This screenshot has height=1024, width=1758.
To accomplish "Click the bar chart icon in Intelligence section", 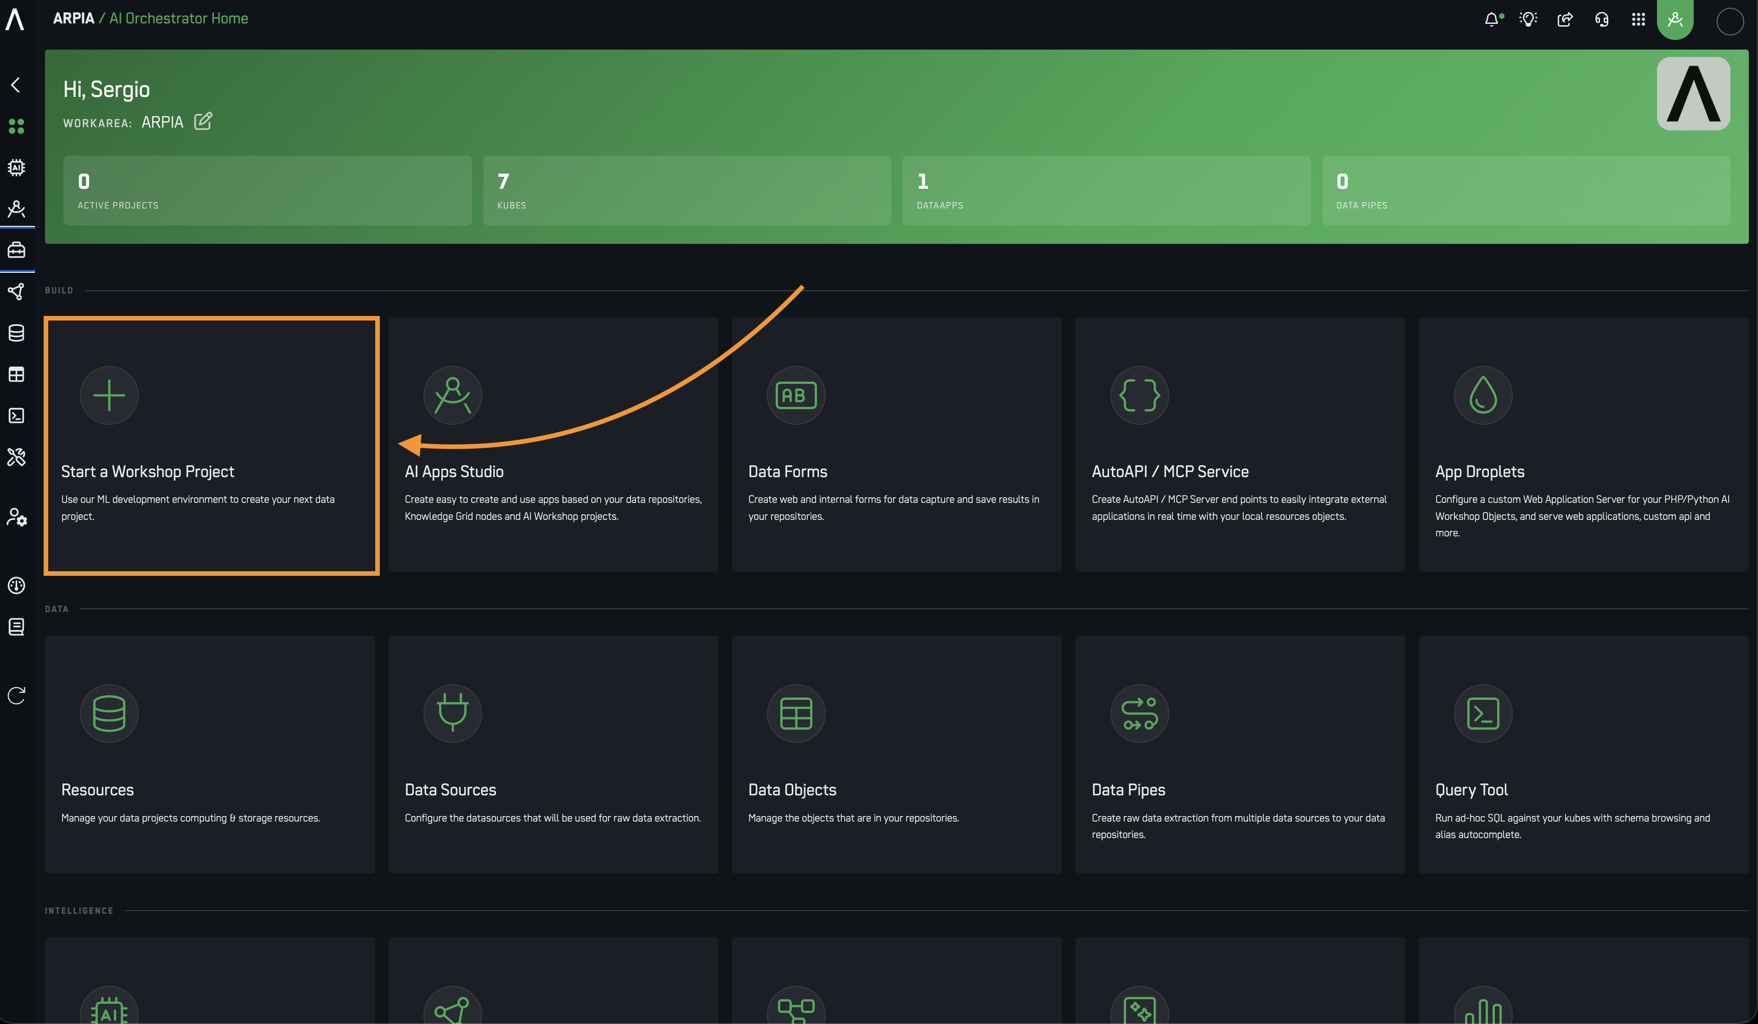I will (1483, 1005).
